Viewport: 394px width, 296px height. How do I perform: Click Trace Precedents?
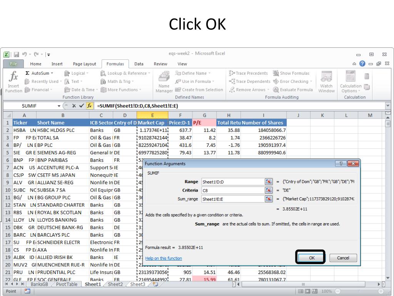click(x=248, y=73)
